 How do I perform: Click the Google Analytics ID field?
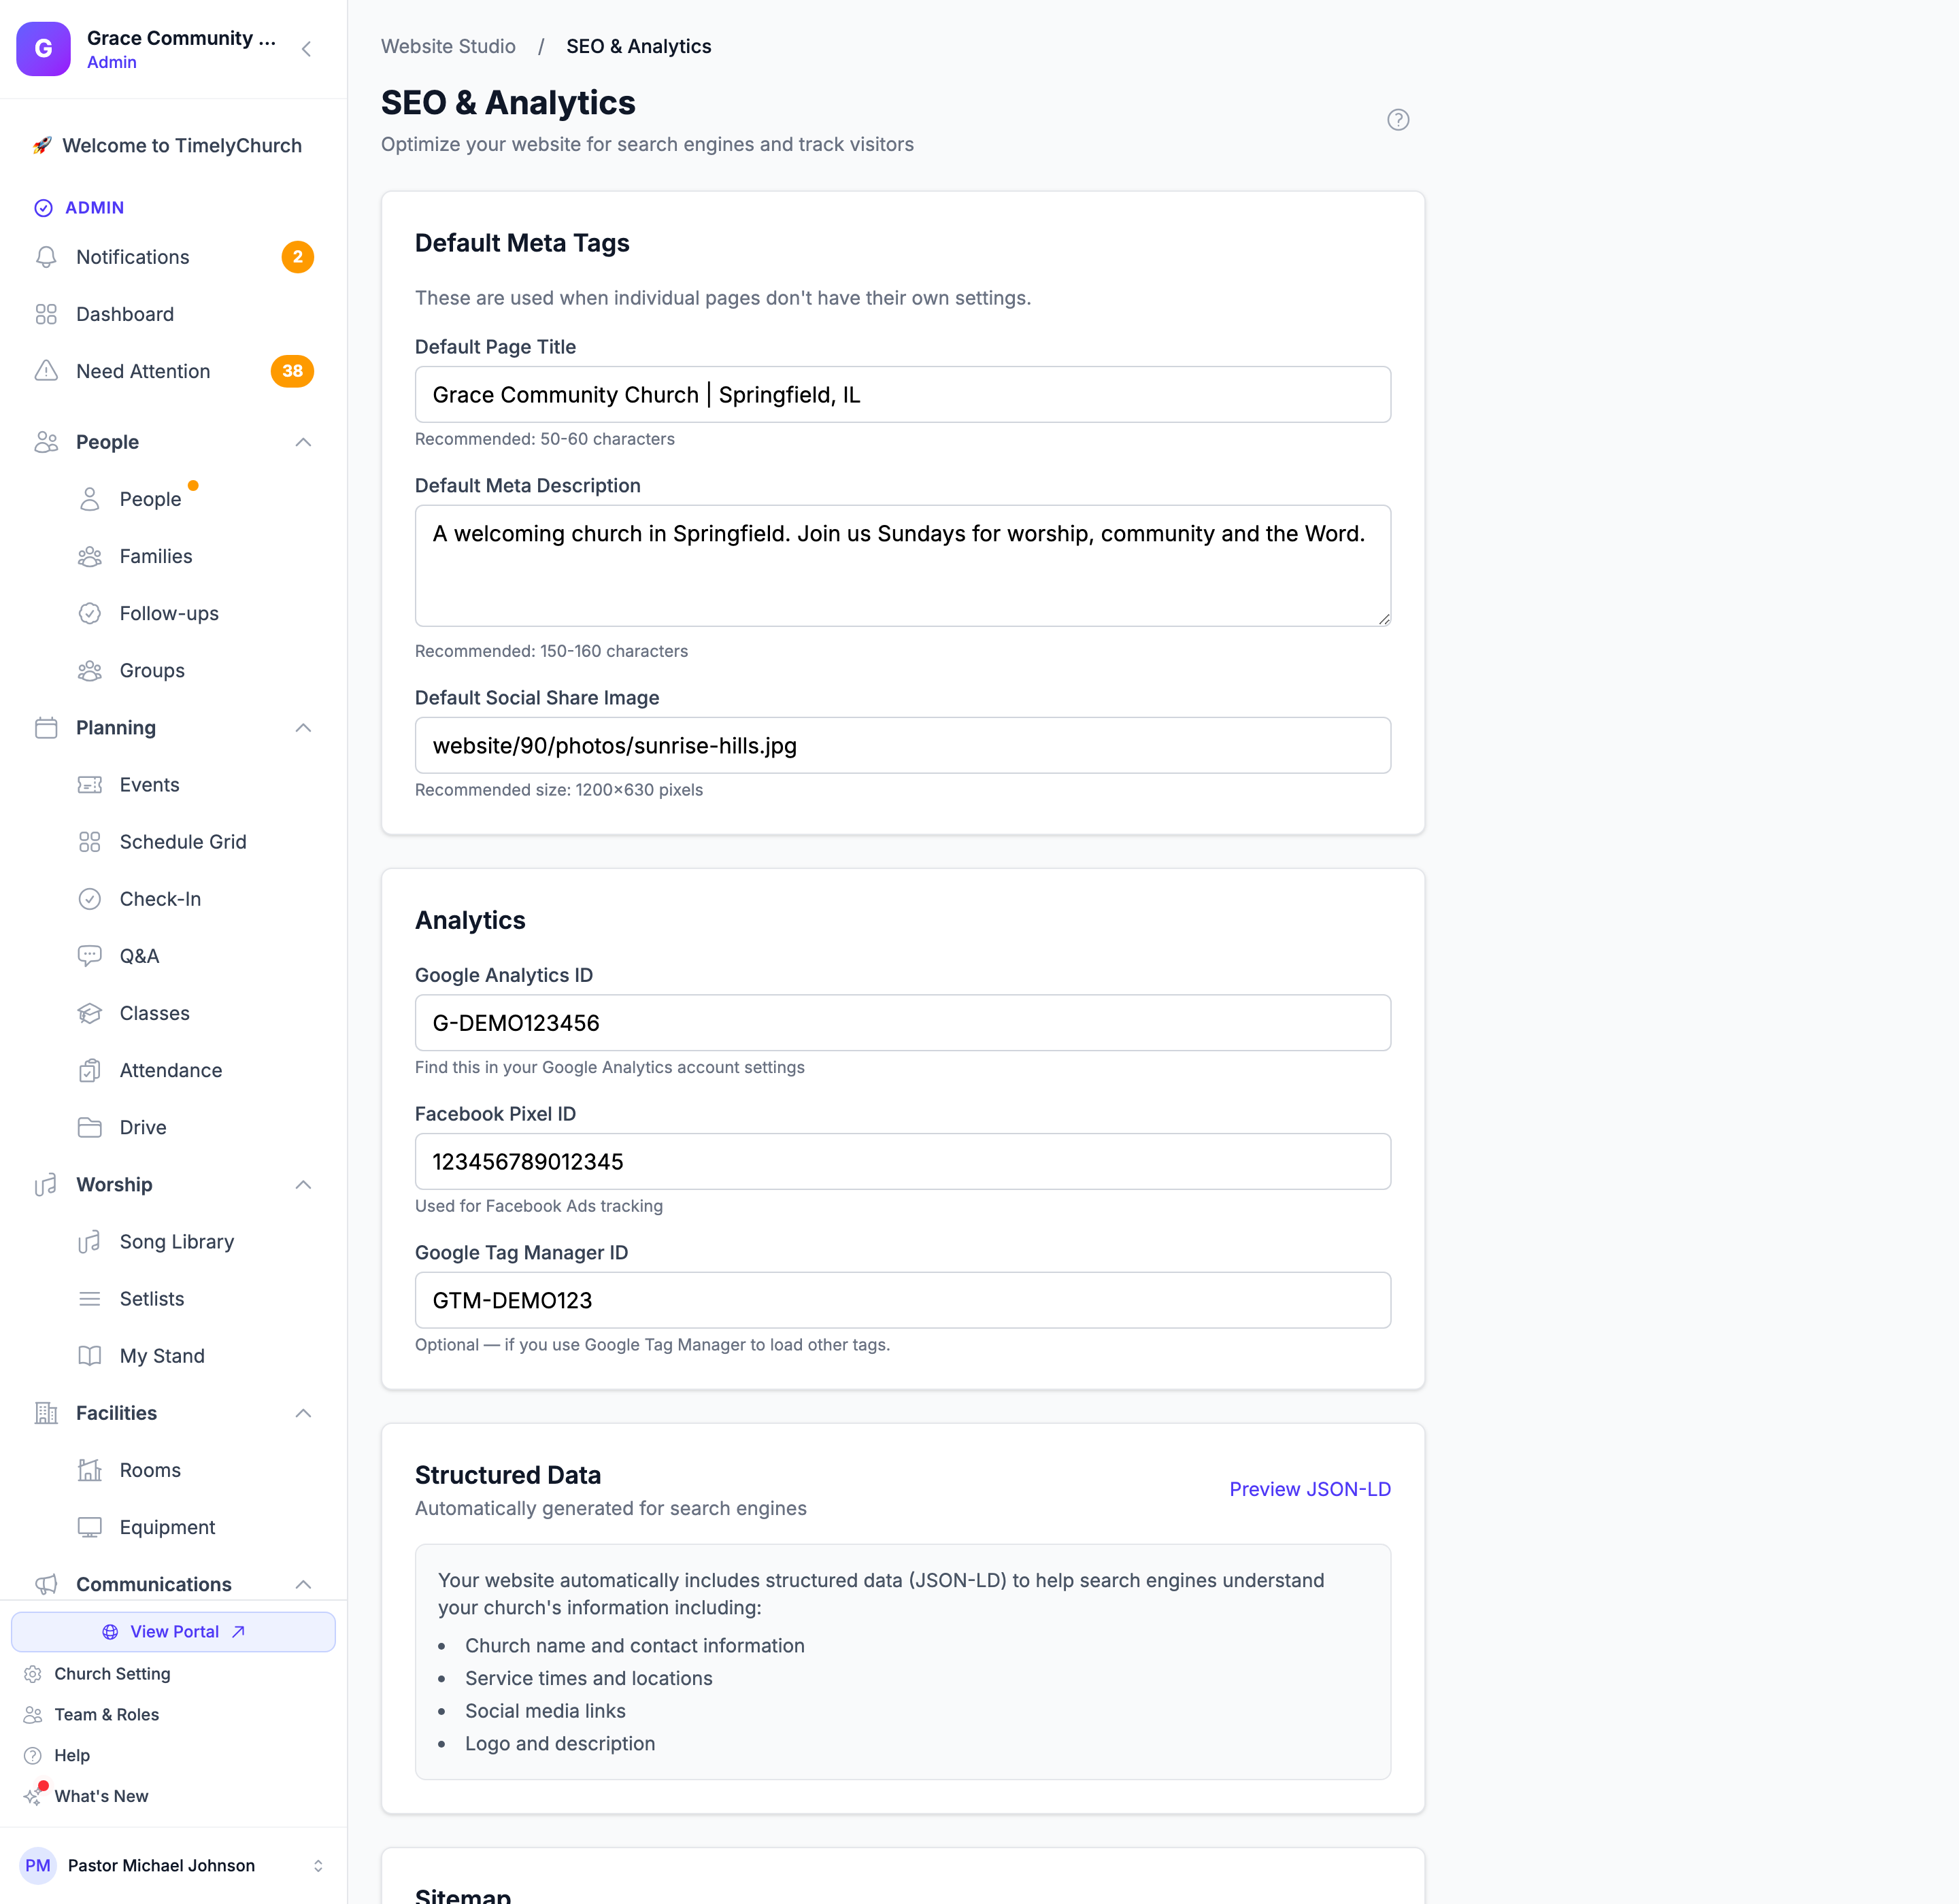click(903, 1022)
